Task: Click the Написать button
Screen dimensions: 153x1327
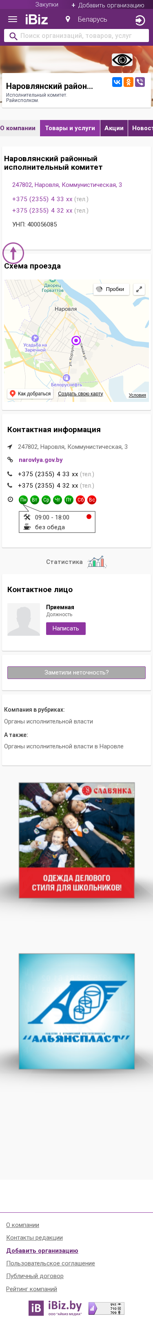Action: (65, 628)
